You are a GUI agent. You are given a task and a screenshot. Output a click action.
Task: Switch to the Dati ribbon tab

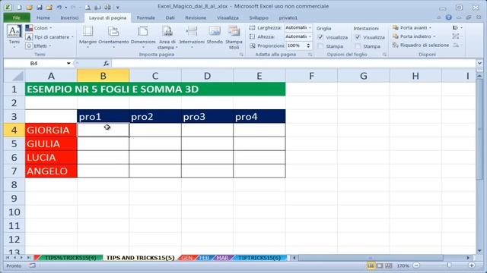(170, 18)
